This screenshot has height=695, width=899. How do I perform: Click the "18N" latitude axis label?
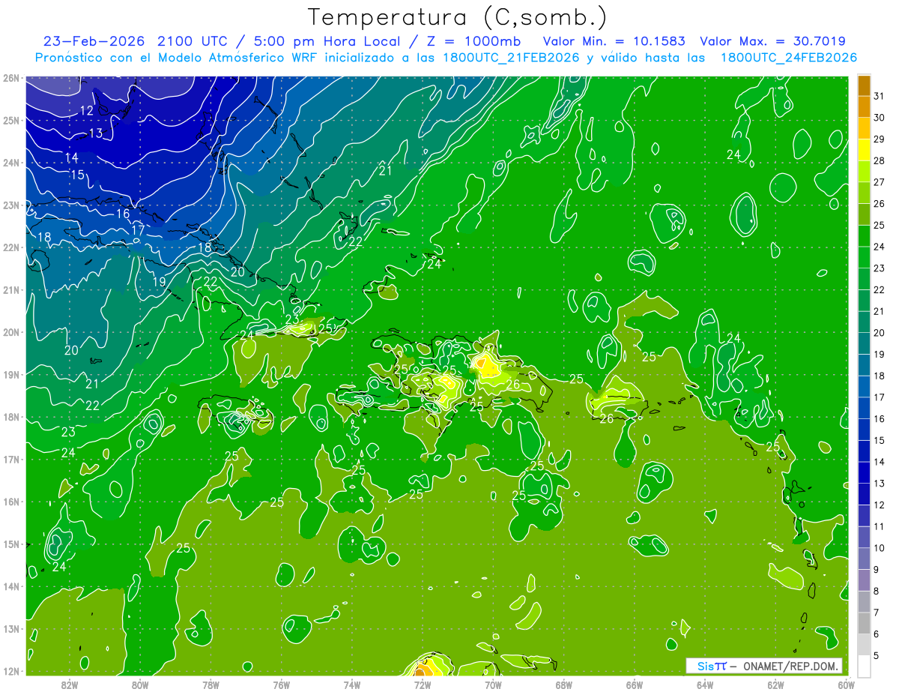10,417
